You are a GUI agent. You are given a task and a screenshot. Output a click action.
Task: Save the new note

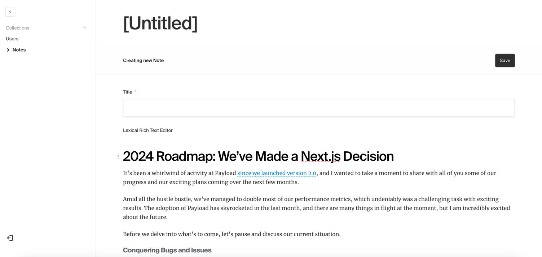(505, 60)
